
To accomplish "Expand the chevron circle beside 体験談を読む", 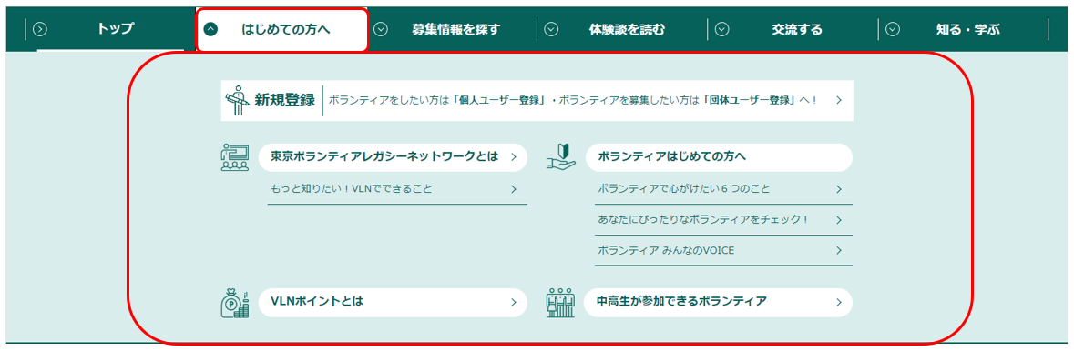I will [551, 29].
